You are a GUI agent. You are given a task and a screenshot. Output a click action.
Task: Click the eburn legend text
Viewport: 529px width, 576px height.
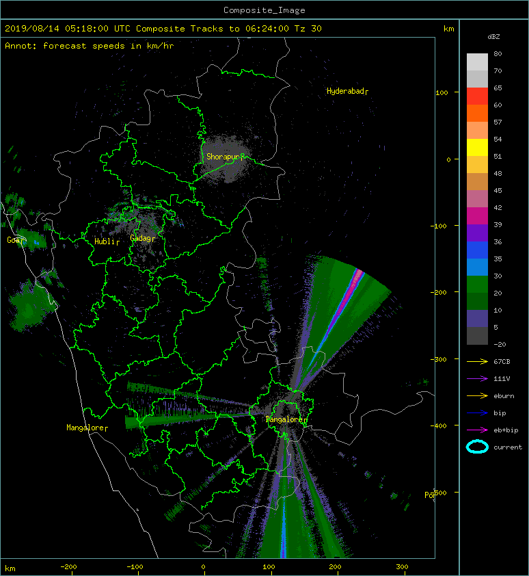pos(504,396)
